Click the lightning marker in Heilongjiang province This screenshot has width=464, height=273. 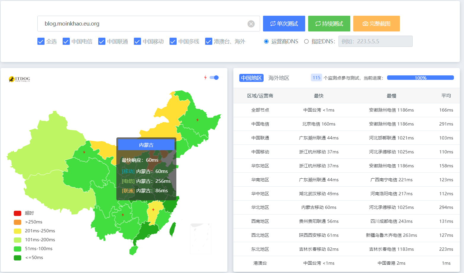point(197,120)
